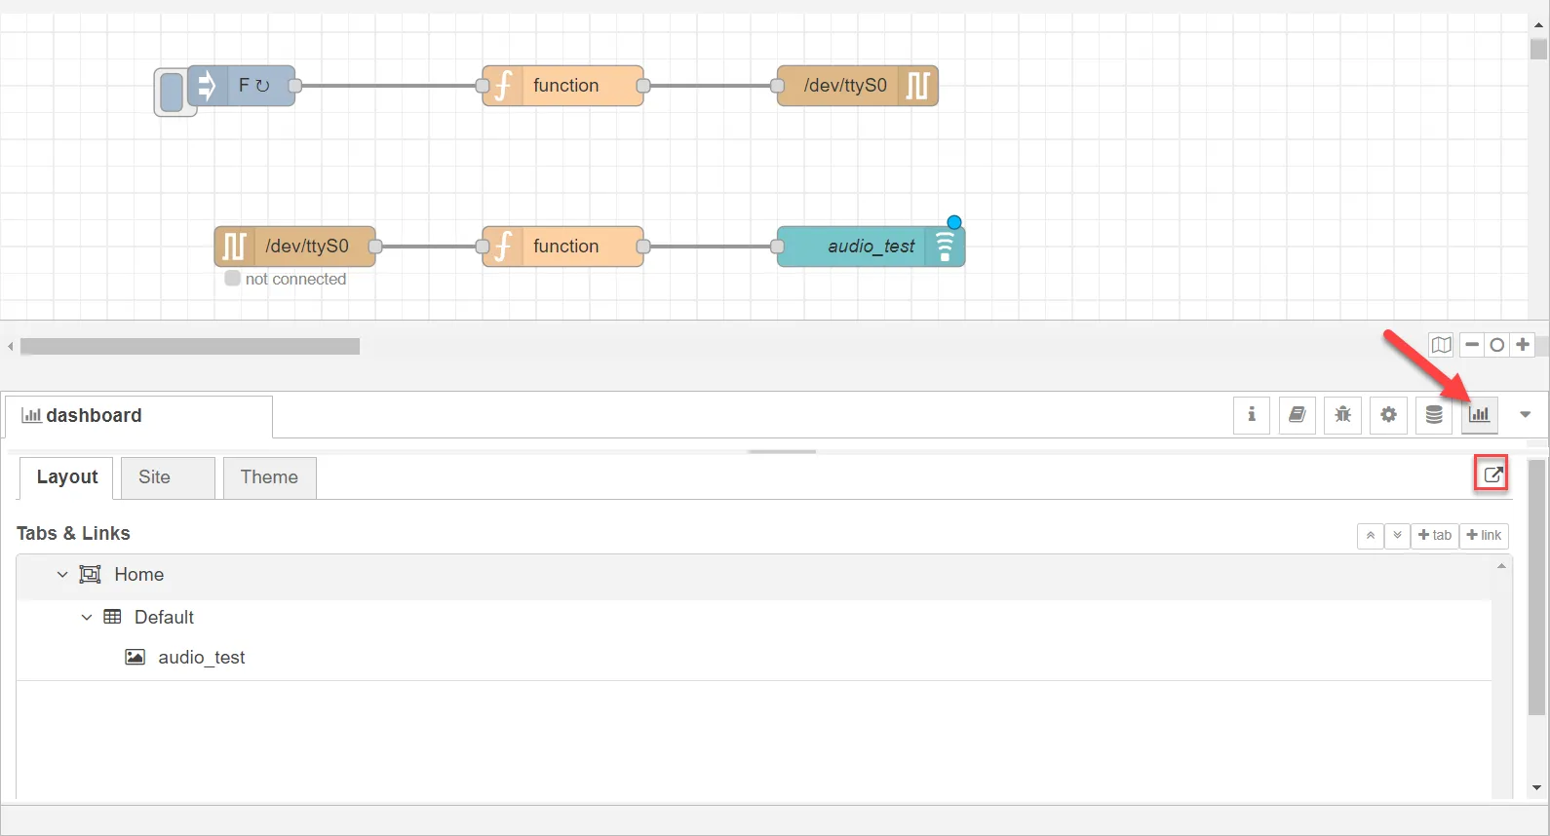Open dashboard UI in new window
The image size is (1550, 836).
pyautogui.click(x=1492, y=475)
